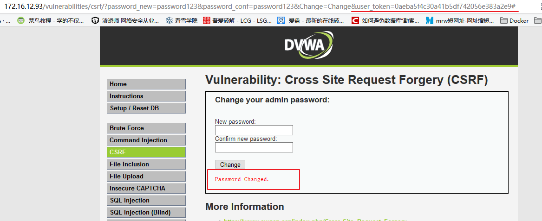Open the 爱盘 blue bookmark icon

point(281,20)
